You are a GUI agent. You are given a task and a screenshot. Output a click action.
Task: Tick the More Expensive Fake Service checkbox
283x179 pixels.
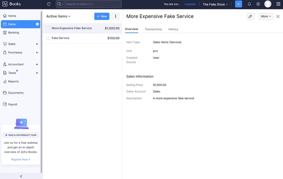(48, 28)
